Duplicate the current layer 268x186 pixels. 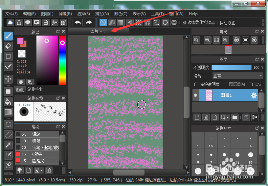246,117
